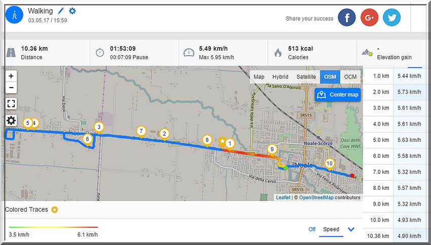Select the OCM map layer

tap(350, 77)
